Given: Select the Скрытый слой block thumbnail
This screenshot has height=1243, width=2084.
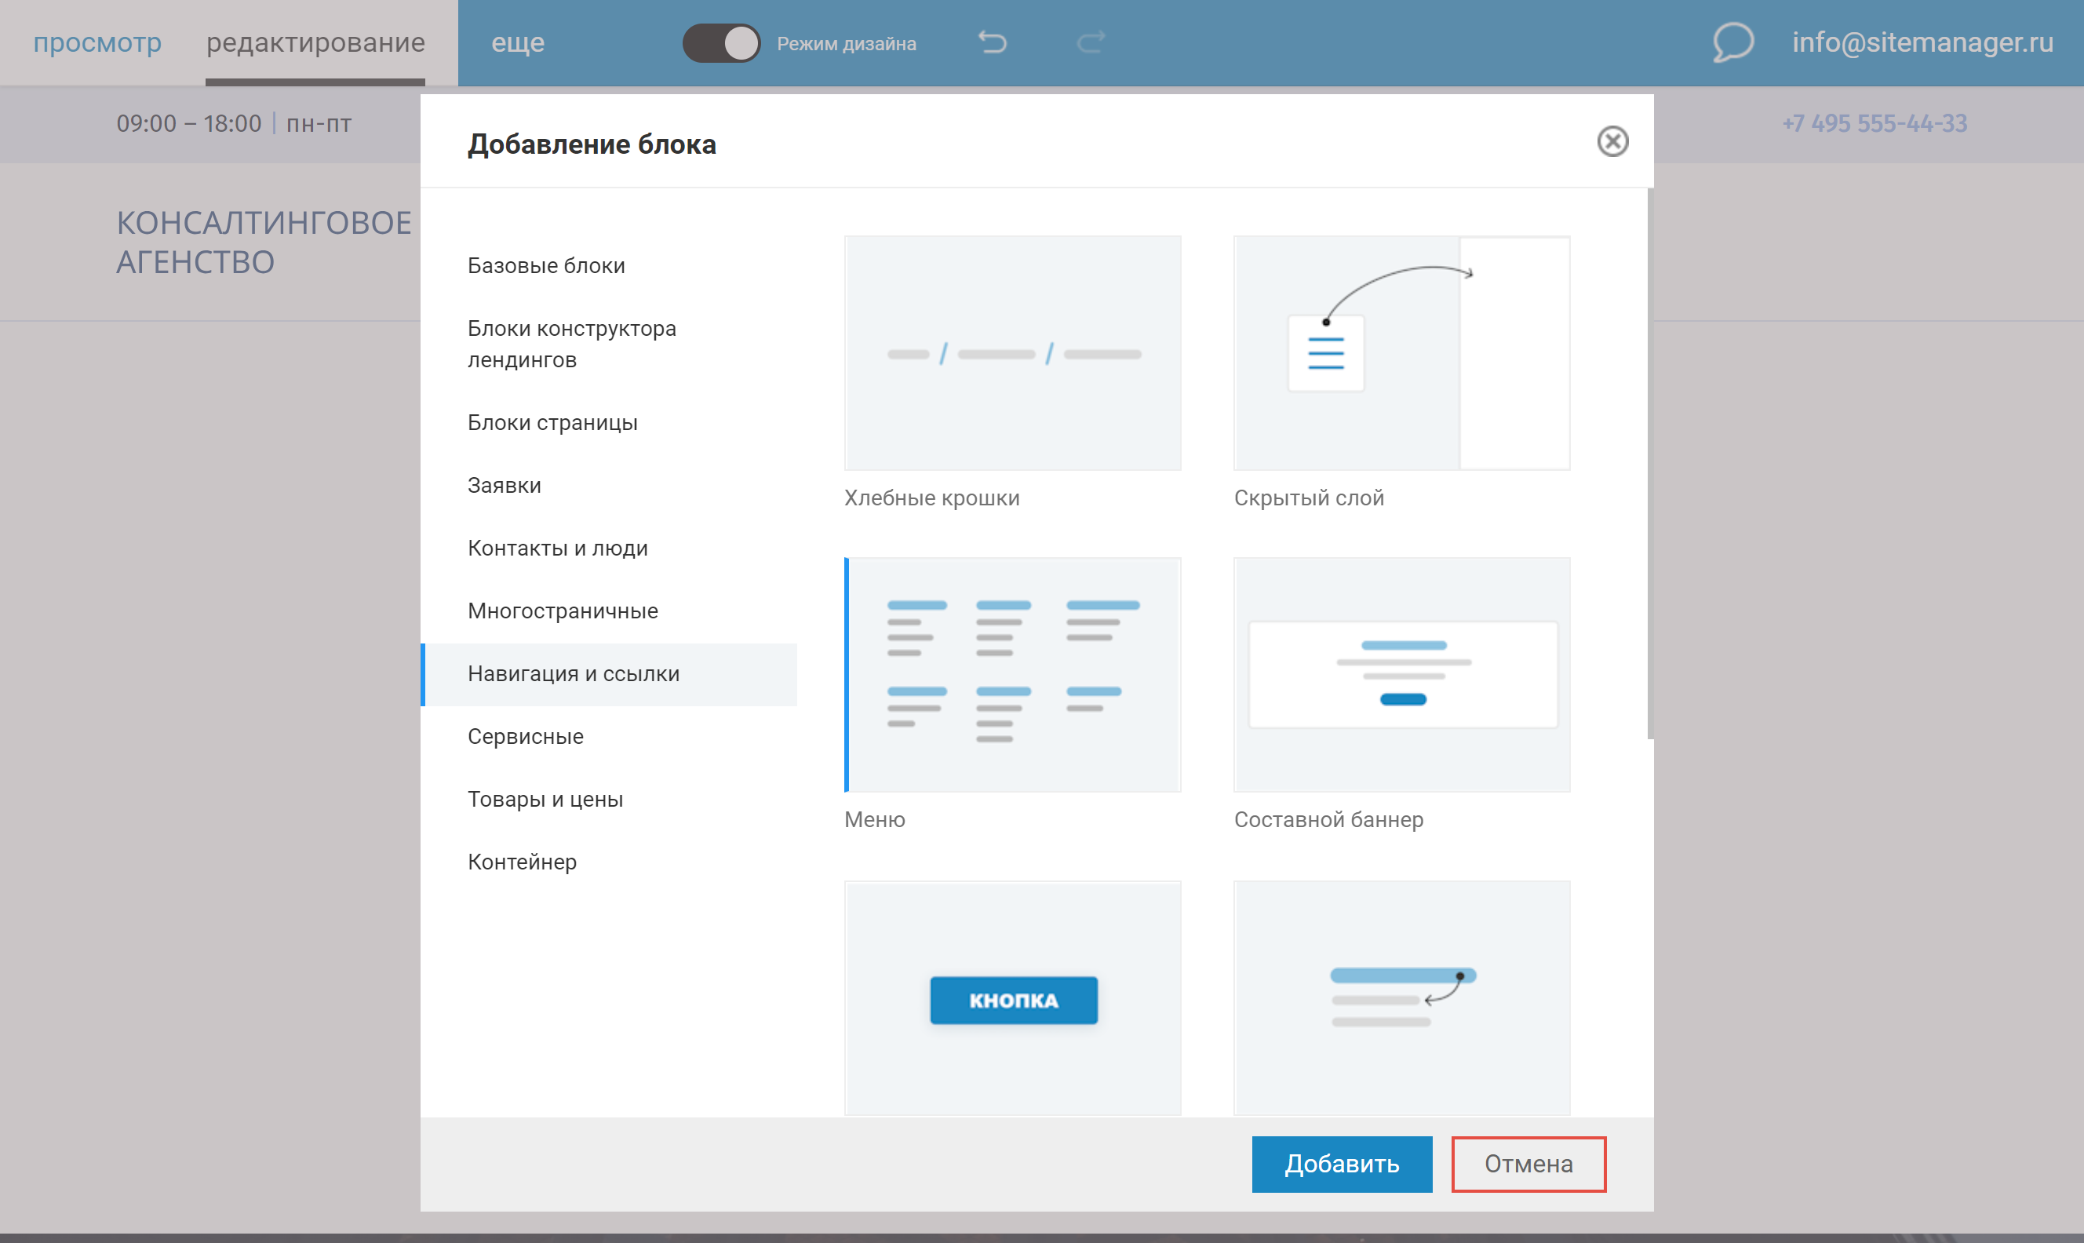Looking at the screenshot, I should pos(1401,352).
